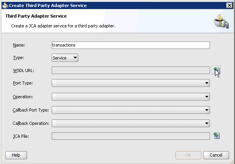Click the WSDL URL browse icon

[216, 70]
